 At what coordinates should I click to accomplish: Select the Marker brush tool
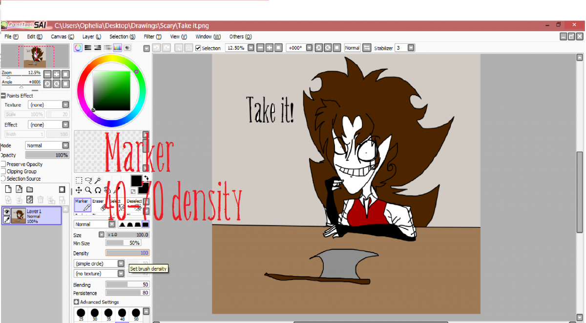click(x=82, y=205)
